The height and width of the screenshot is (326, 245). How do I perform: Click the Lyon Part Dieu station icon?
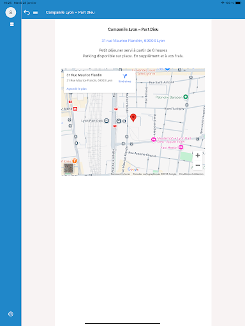(107, 121)
